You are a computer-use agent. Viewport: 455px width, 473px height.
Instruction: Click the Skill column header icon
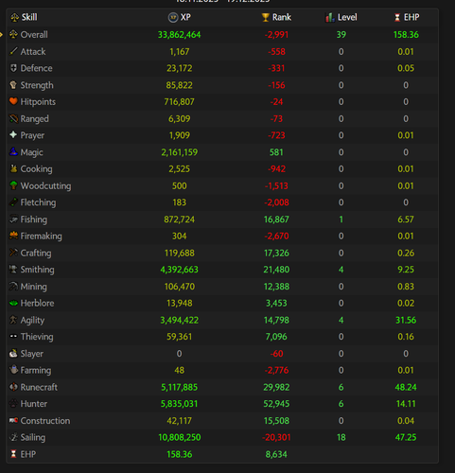tap(15, 17)
